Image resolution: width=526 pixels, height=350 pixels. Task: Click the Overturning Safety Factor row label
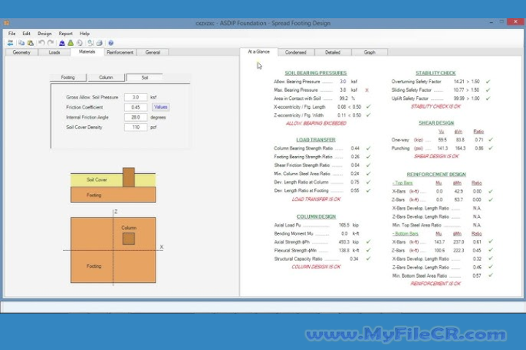[x=416, y=82]
